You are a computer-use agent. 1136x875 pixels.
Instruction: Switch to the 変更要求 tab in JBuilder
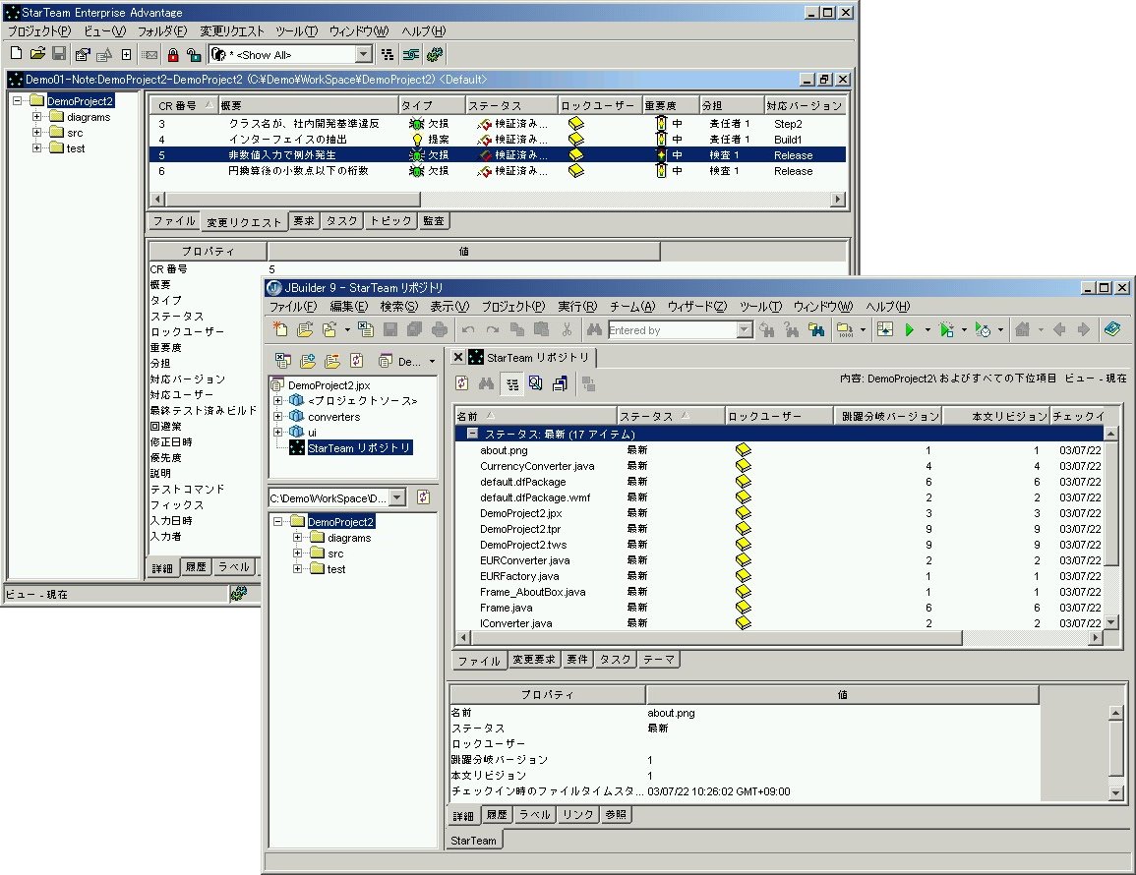click(x=534, y=659)
